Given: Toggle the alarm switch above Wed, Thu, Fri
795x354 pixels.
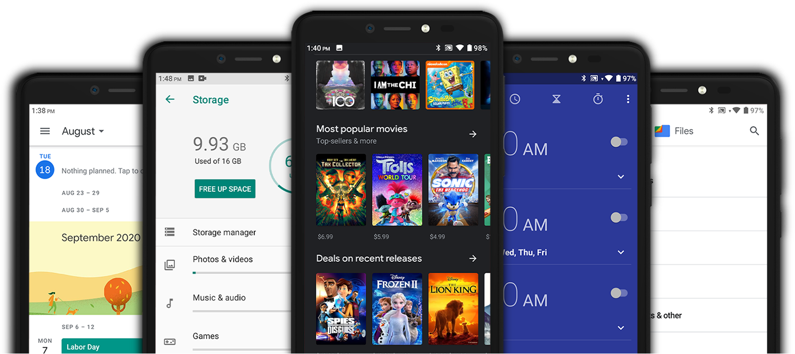Looking at the screenshot, I should point(619,217).
